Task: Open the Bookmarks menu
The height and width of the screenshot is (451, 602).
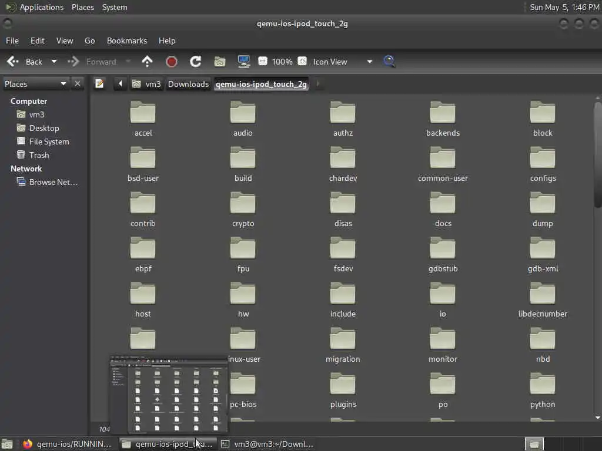Action: coord(127,41)
